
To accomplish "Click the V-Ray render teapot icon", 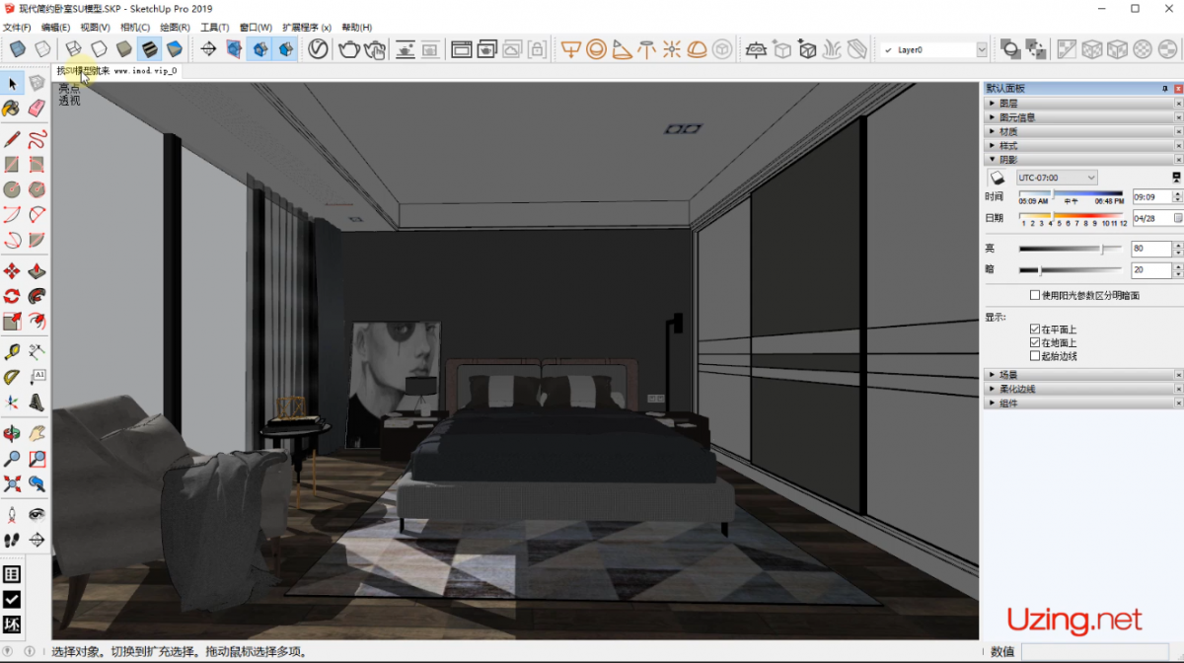I will [349, 49].
